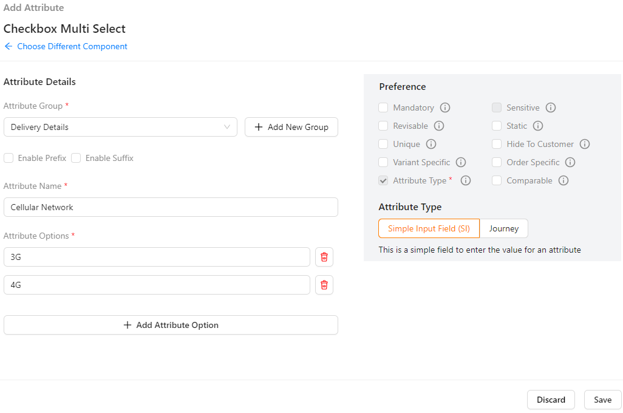
Task: Click info icon next to Mandatory
Action: tap(445, 108)
